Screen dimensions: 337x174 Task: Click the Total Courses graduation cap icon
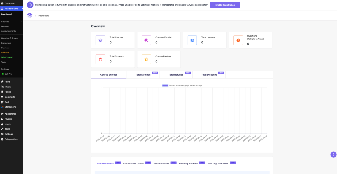[100, 40]
